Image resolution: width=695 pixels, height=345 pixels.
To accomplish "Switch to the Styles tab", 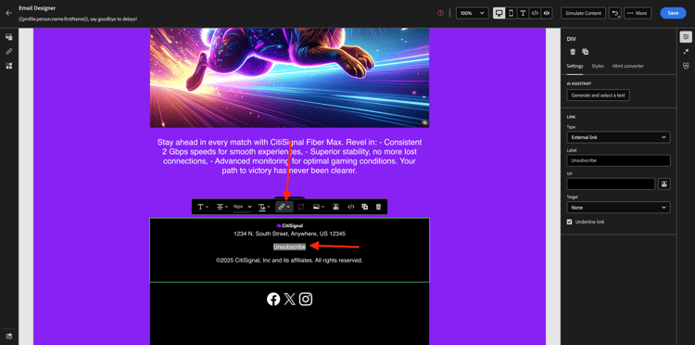I will [598, 66].
